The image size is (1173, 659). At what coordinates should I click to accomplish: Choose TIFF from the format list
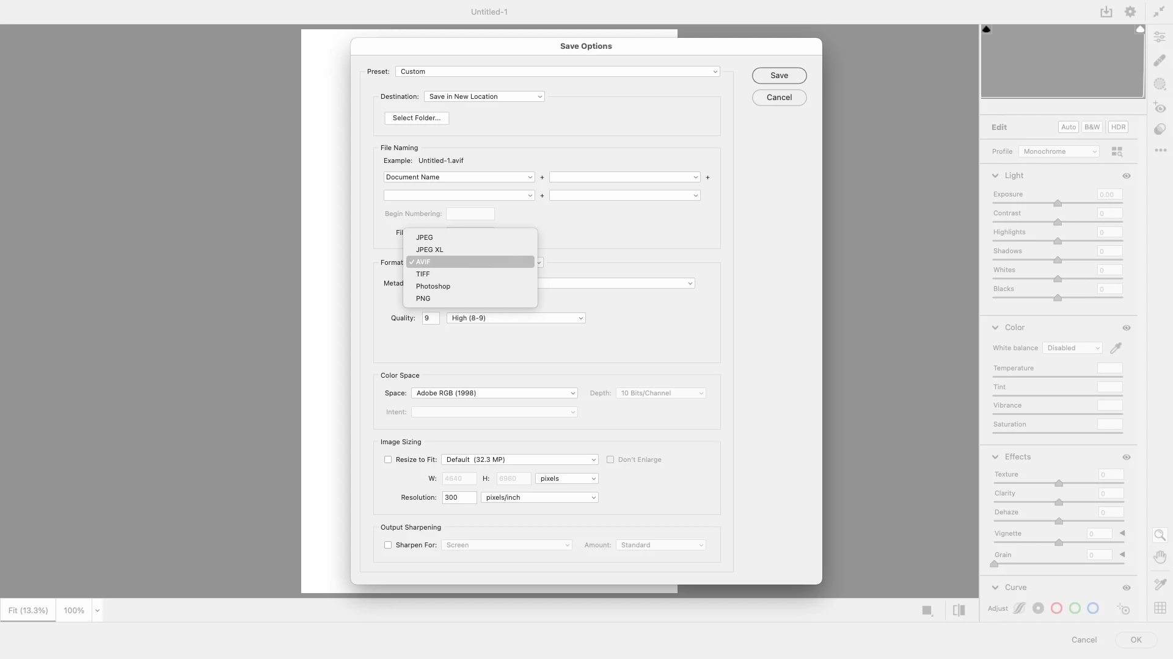[x=423, y=274]
